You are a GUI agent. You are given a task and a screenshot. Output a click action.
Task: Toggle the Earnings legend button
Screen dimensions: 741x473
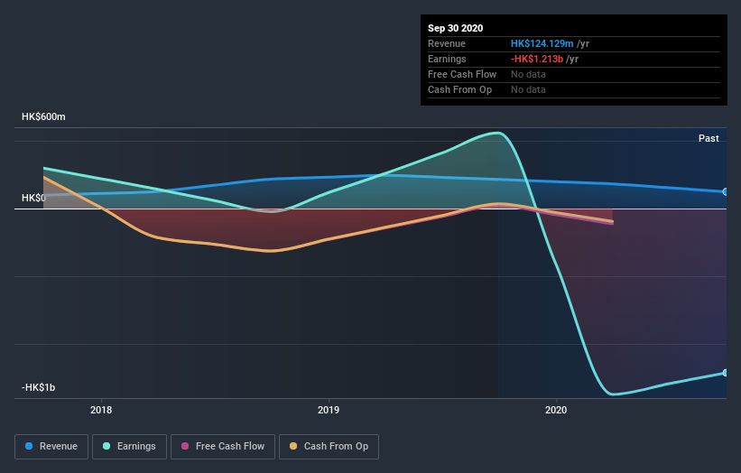tap(129, 447)
